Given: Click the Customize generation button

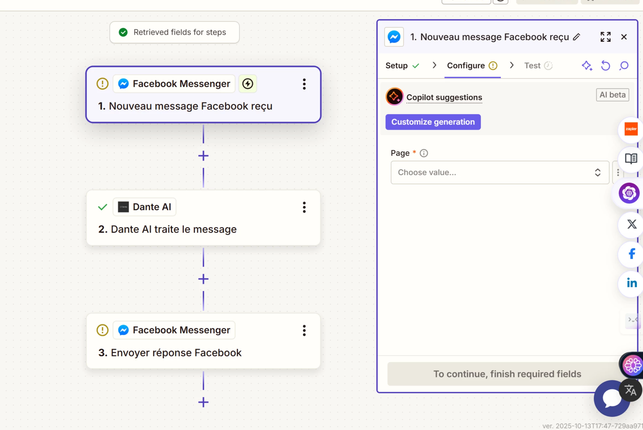Looking at the screenshot, I should click(433, 122).
